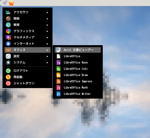The image size is (150, 138).
Task: Open the LibreOffice Writer icon
Action: (x=58, y=94)
